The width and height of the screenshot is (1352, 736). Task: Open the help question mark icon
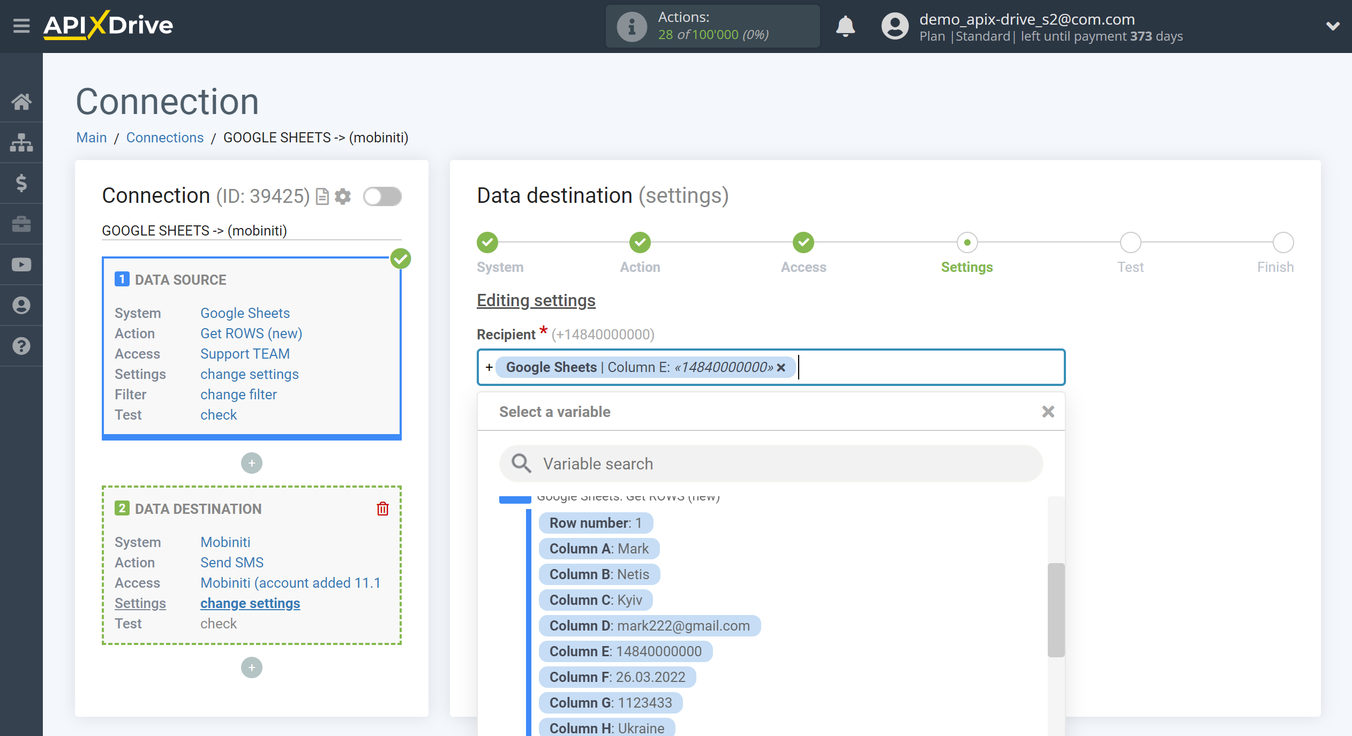tap(21, 346)
